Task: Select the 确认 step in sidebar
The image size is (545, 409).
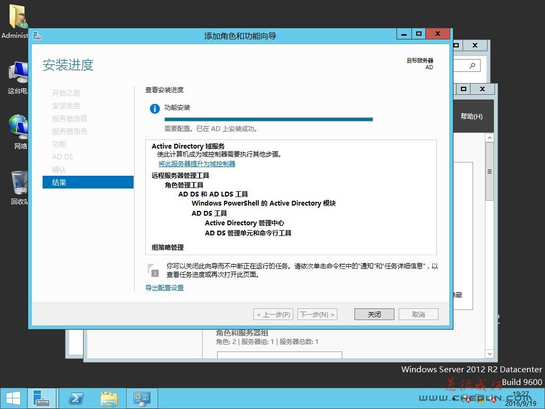Action: click(59, 170)
